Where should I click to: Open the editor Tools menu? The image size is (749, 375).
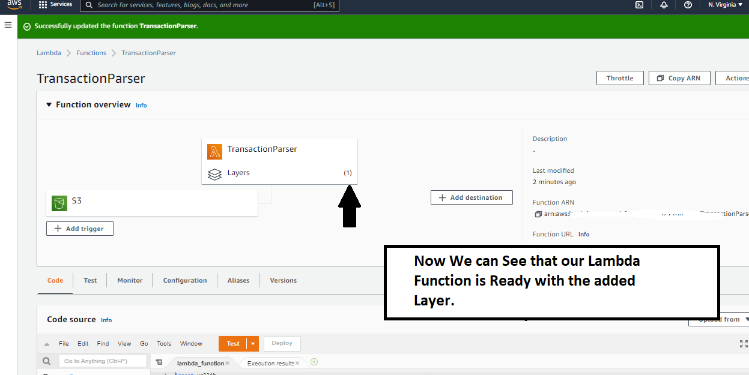click(x=164, y=344)
